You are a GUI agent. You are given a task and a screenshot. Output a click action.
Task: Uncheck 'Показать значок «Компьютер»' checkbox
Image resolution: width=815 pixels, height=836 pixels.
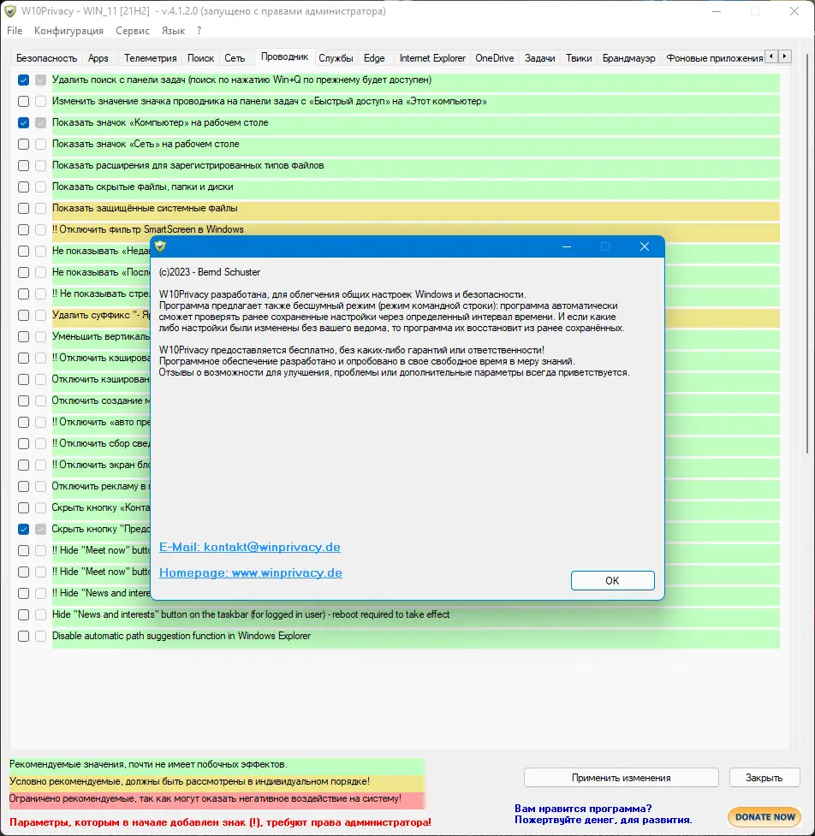(x=23, y=122)
